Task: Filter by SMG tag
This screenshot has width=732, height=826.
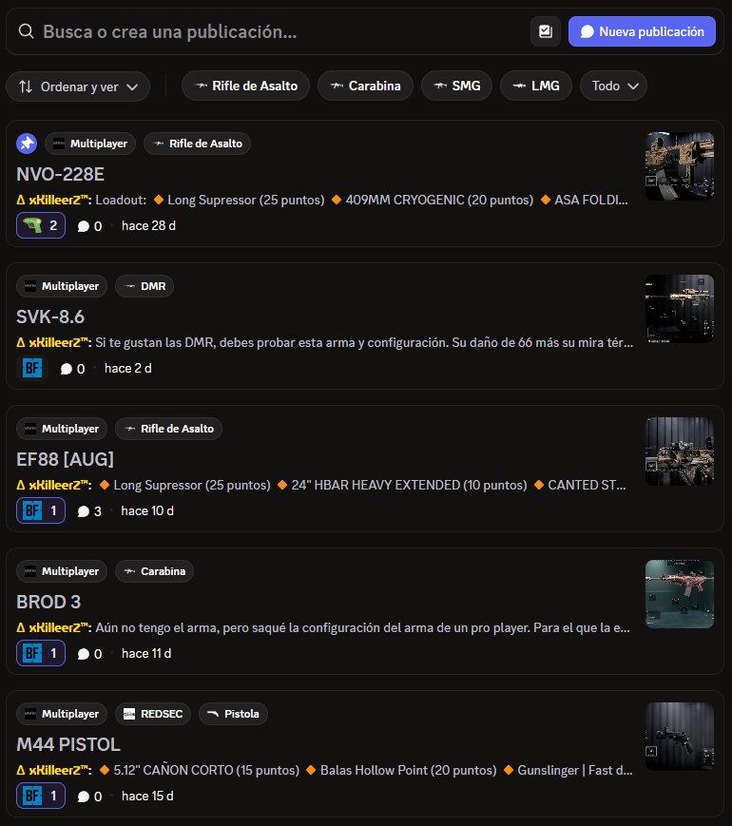Action: tap(456, 86)
